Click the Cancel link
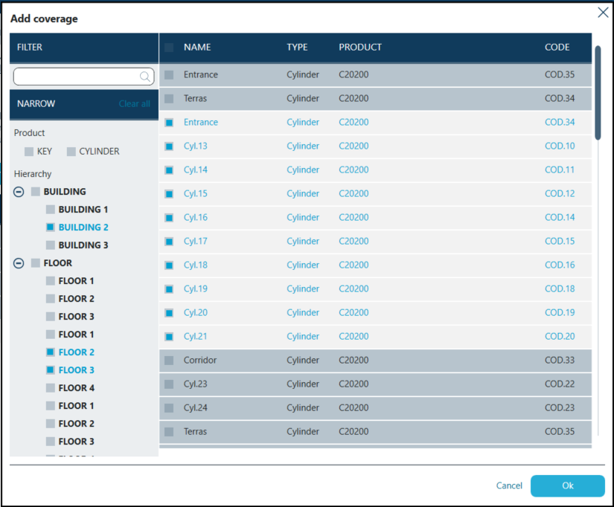 (509, 485)
